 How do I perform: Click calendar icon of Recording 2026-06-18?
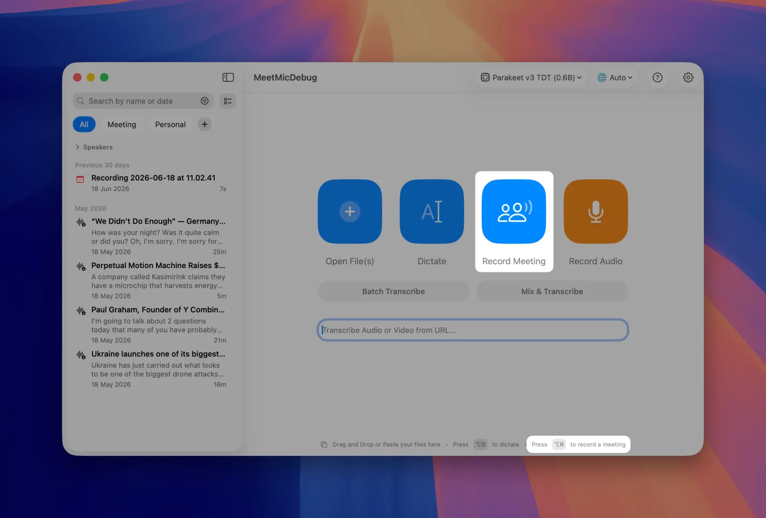80,180
